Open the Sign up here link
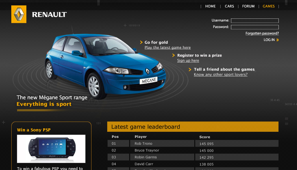The width and height of the screenshot is (297, 170). (188, 60)
